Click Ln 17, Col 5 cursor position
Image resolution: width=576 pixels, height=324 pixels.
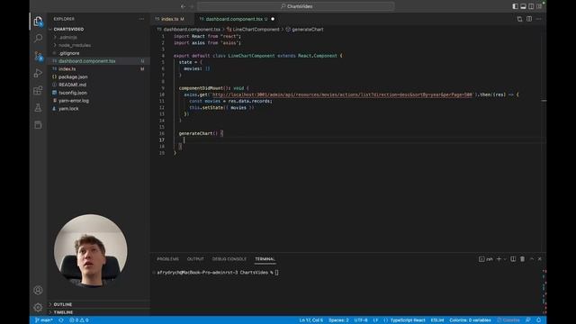point(311,320)
